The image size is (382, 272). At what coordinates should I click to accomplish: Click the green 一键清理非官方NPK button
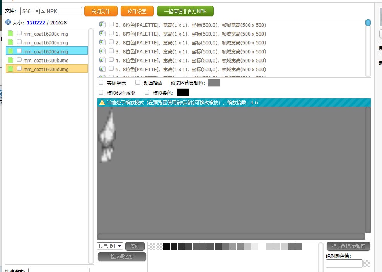pos(186,11)
